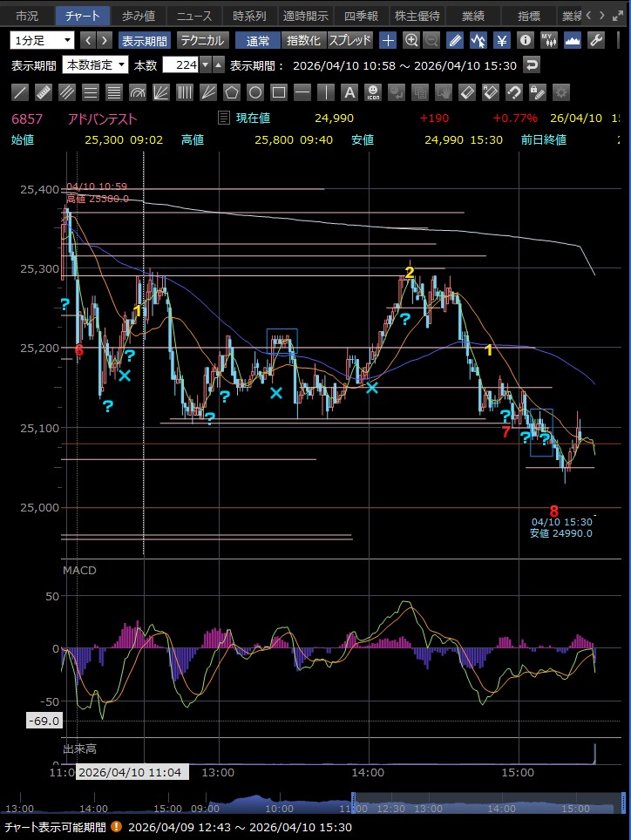Open dropdown arrow beside 224 bar count

coord(205,65)
